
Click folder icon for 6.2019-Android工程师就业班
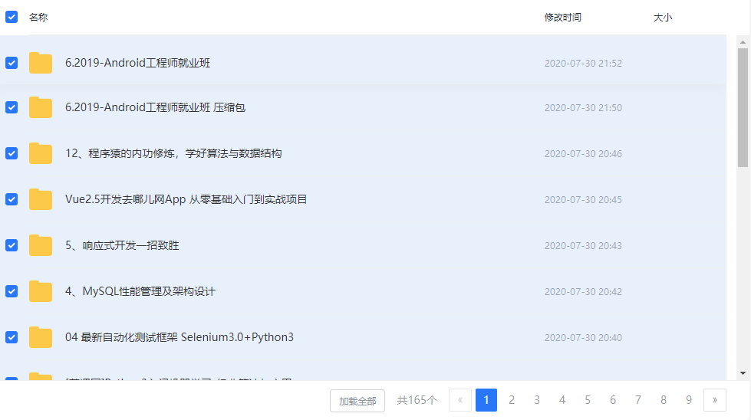41,63
